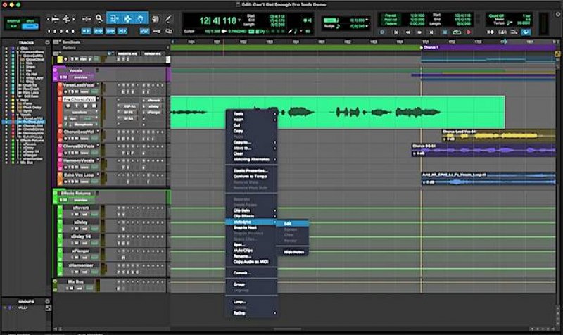
Task: Click the Go to End transport button
Action: (x=431, y=32)
